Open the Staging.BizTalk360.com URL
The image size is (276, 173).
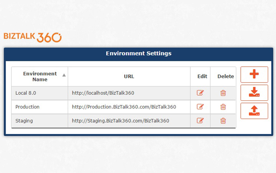tap(120, 121)
